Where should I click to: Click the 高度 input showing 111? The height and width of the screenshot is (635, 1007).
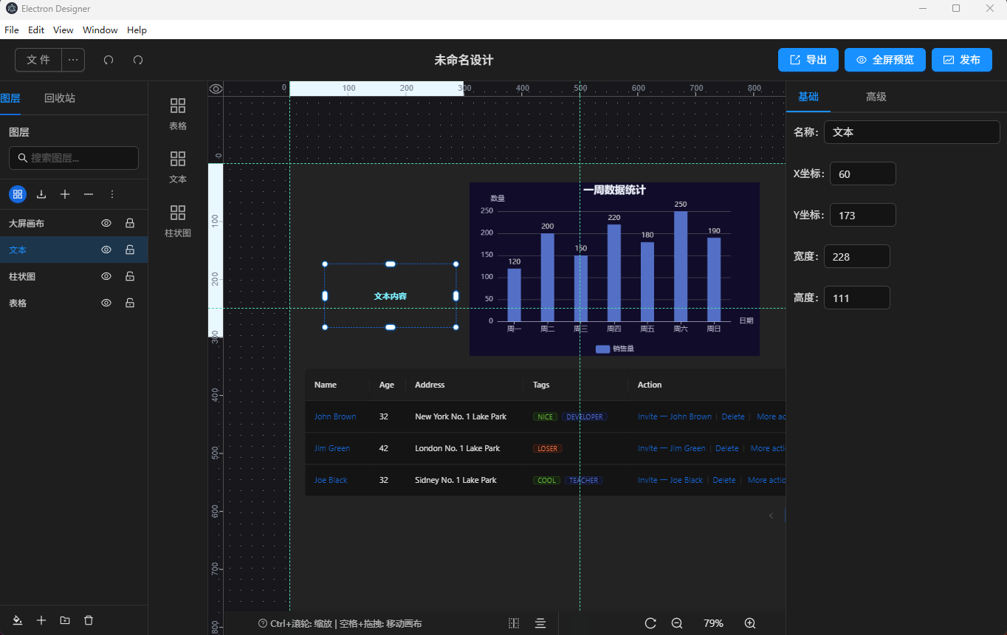coord(857,298)
